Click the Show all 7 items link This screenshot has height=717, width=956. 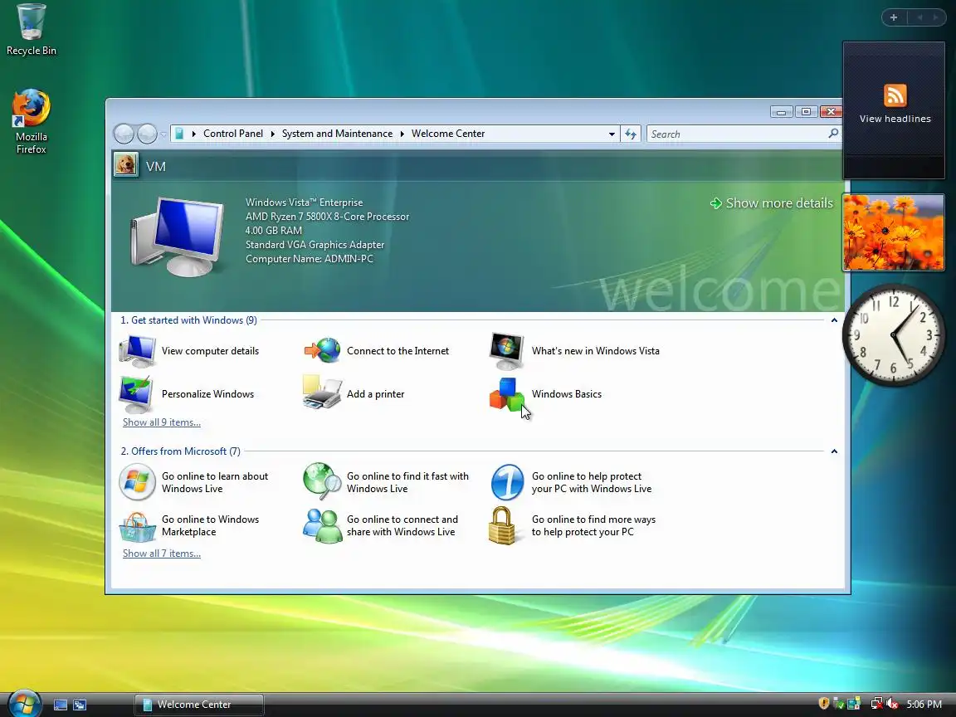coord(162,553)
